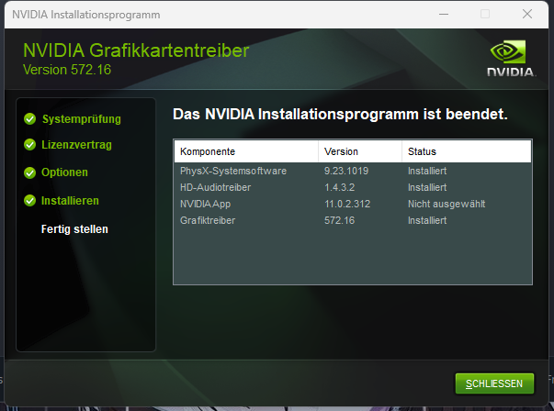Click the 572.16 cell in Grafiktreiber row
This screenshot has width=554, height=411.
[x=340, y=220]
